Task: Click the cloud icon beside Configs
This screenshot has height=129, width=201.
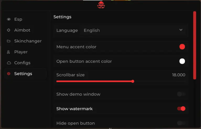Action: [9, 63]
